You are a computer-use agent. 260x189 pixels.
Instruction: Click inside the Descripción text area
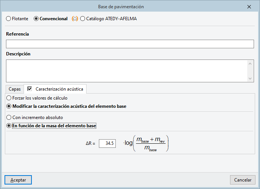click(127, 70)
